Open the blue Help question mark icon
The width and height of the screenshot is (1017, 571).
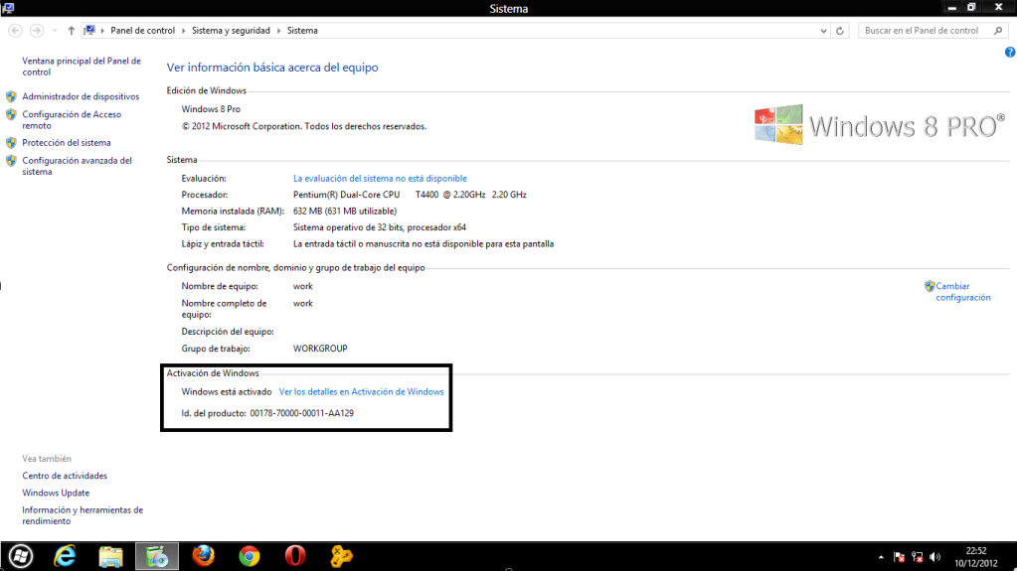click(x=1010, y=53)
